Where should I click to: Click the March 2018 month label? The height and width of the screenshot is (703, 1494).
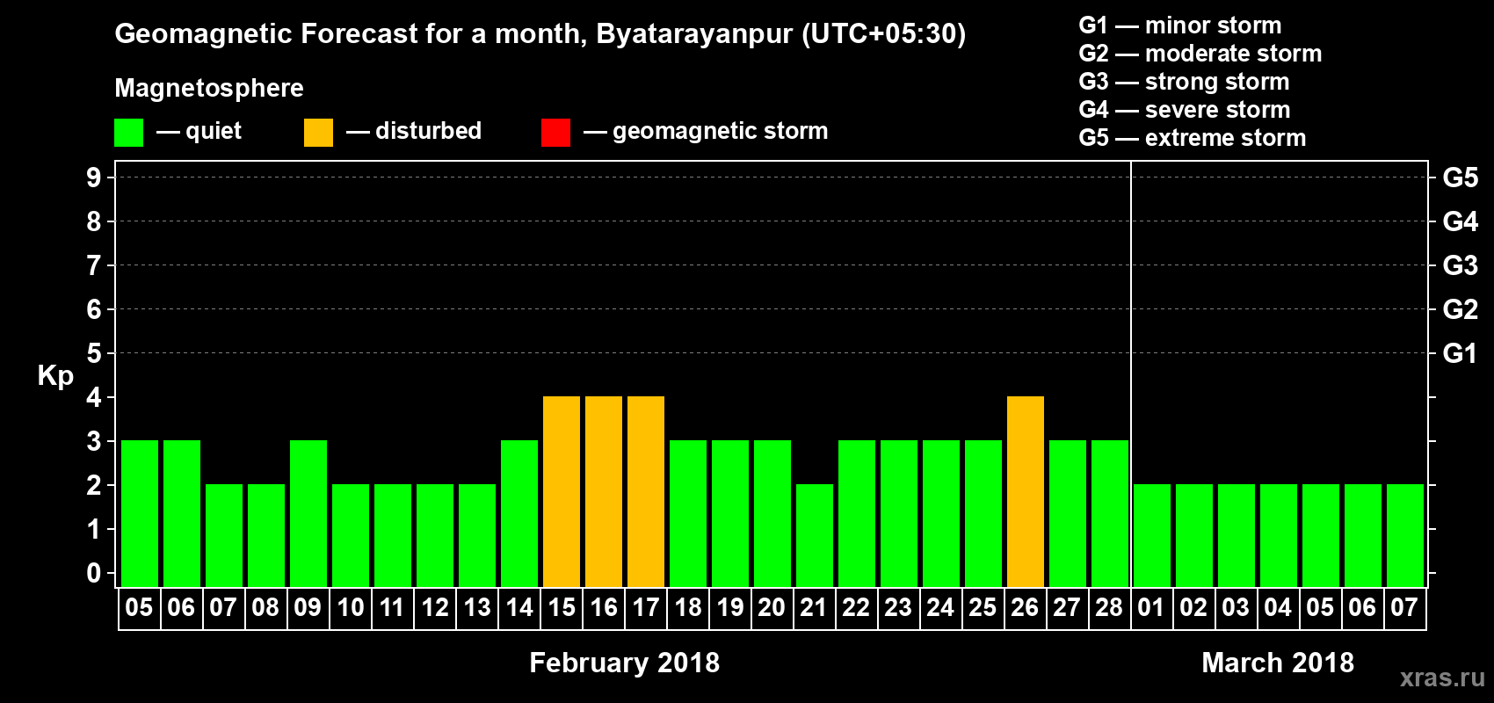click(1278, 663)
